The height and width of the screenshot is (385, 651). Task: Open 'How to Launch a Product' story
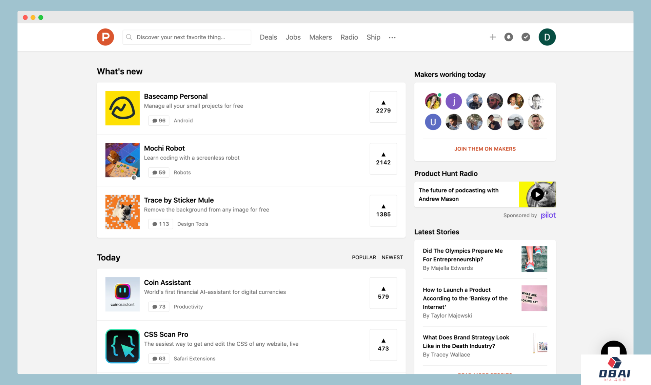465,298
